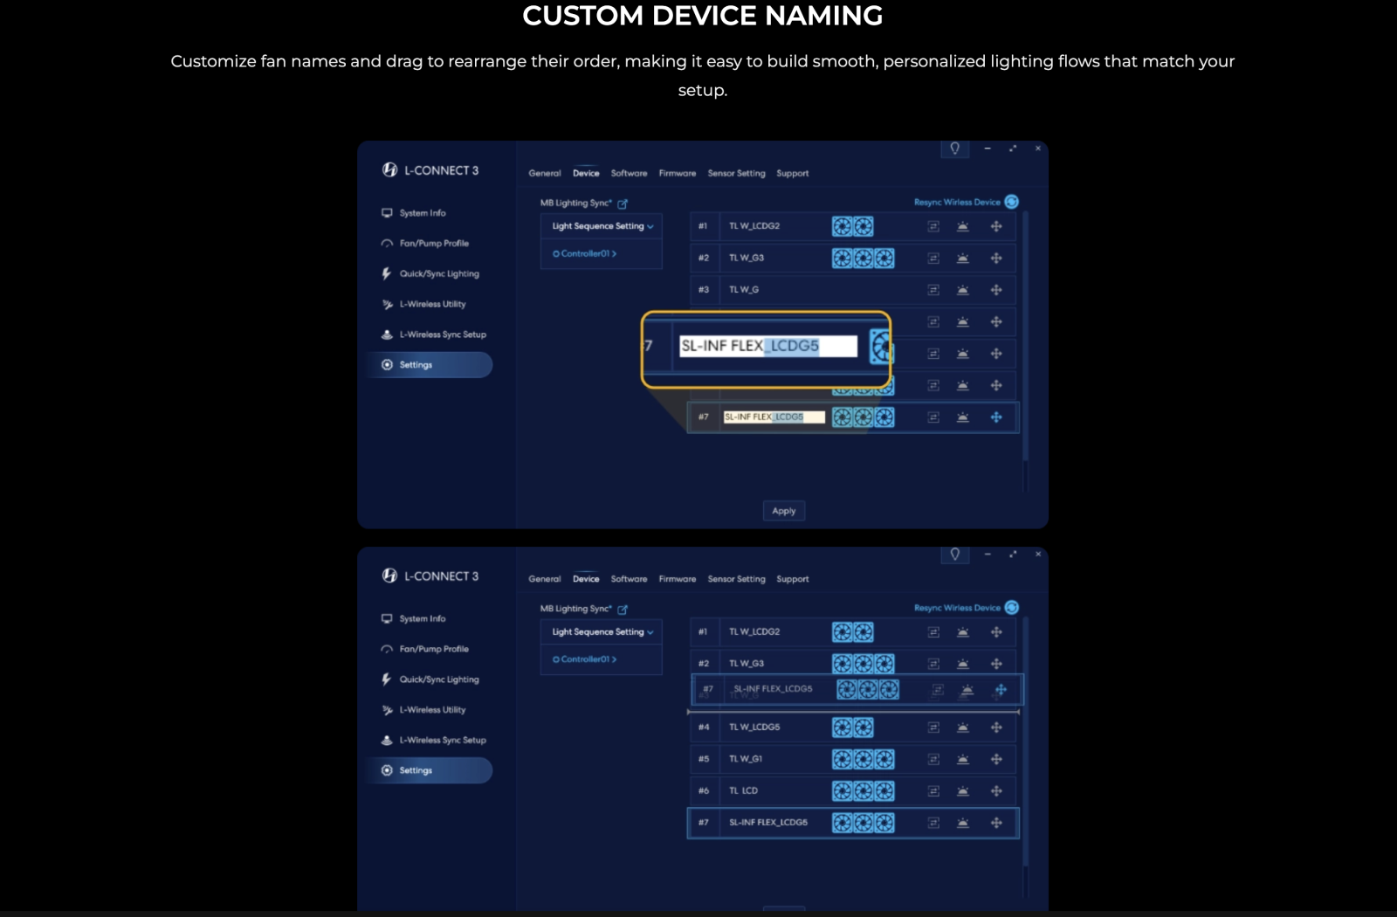The height and width of the screenshot is (917, 1397).
Task: Click "TL W_G3" name in upper window
Action: click(x=747, y=259)
